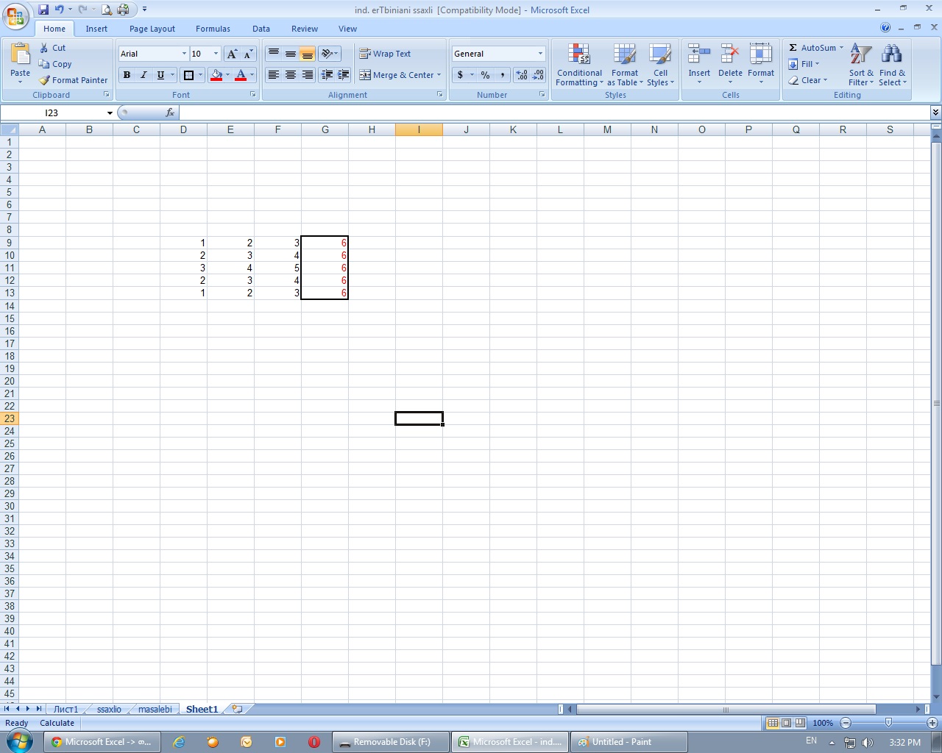Click Decrease Decimal

pos(538,75)
